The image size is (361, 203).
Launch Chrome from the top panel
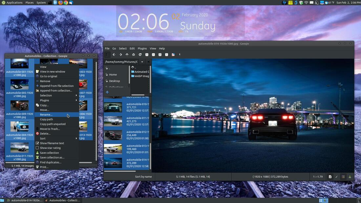(x=66, y=3)
